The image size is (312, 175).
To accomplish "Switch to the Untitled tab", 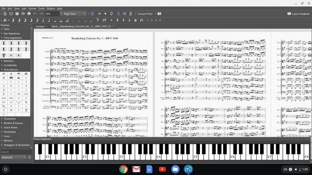I will click(x=40, y=26).
